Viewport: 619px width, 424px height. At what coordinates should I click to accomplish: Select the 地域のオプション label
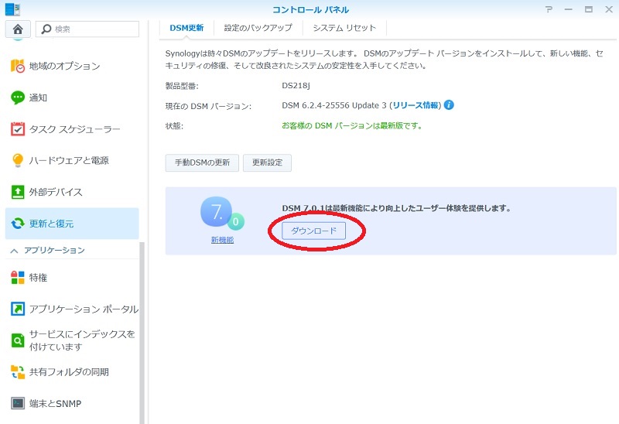point(65,66)
